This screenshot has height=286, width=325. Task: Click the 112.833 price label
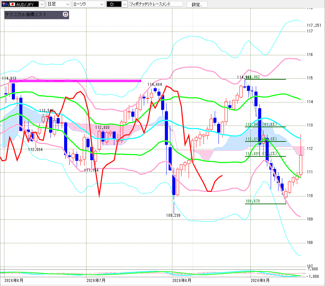tap(102, 127)
